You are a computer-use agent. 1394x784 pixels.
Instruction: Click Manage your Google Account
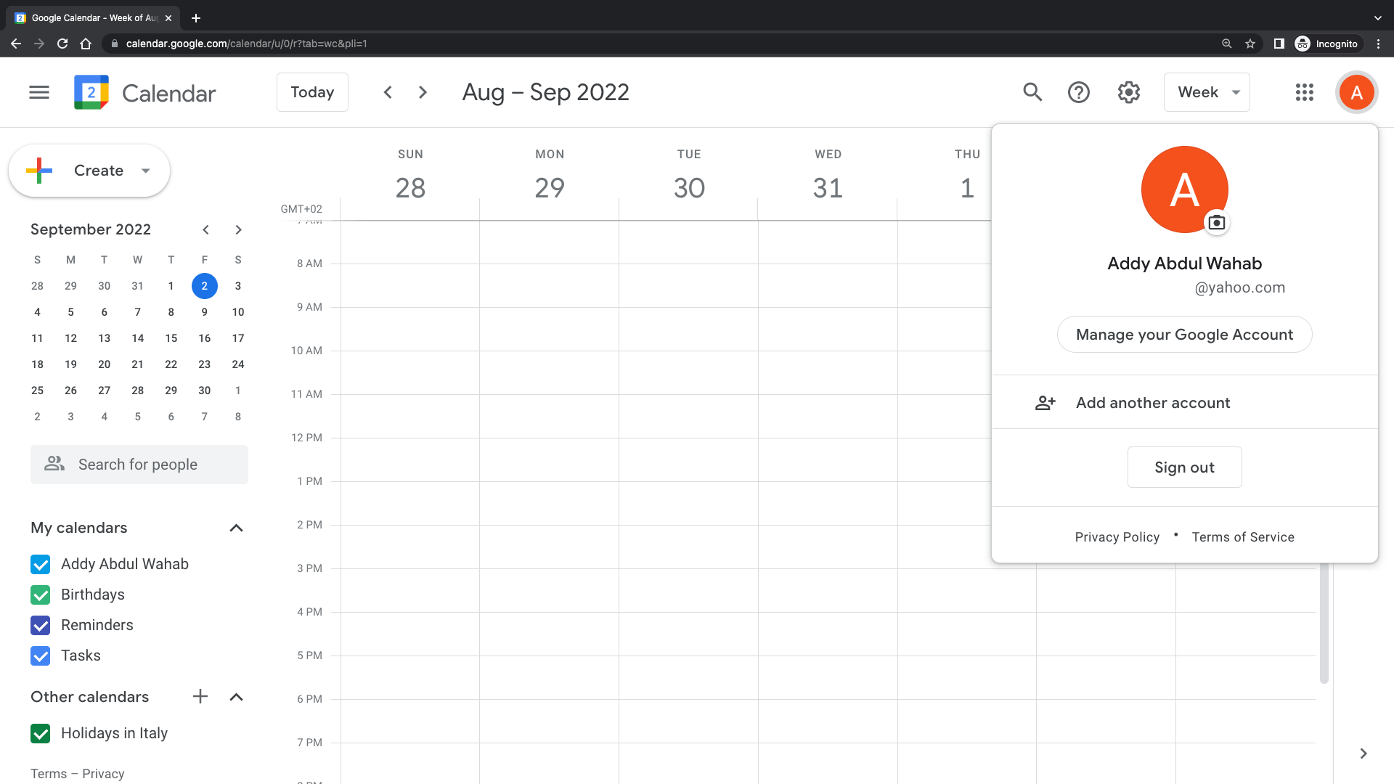point(1185,335)
